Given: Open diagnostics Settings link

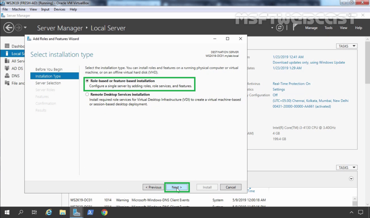Looking at the screenshot, I should (x=279, y=89).
